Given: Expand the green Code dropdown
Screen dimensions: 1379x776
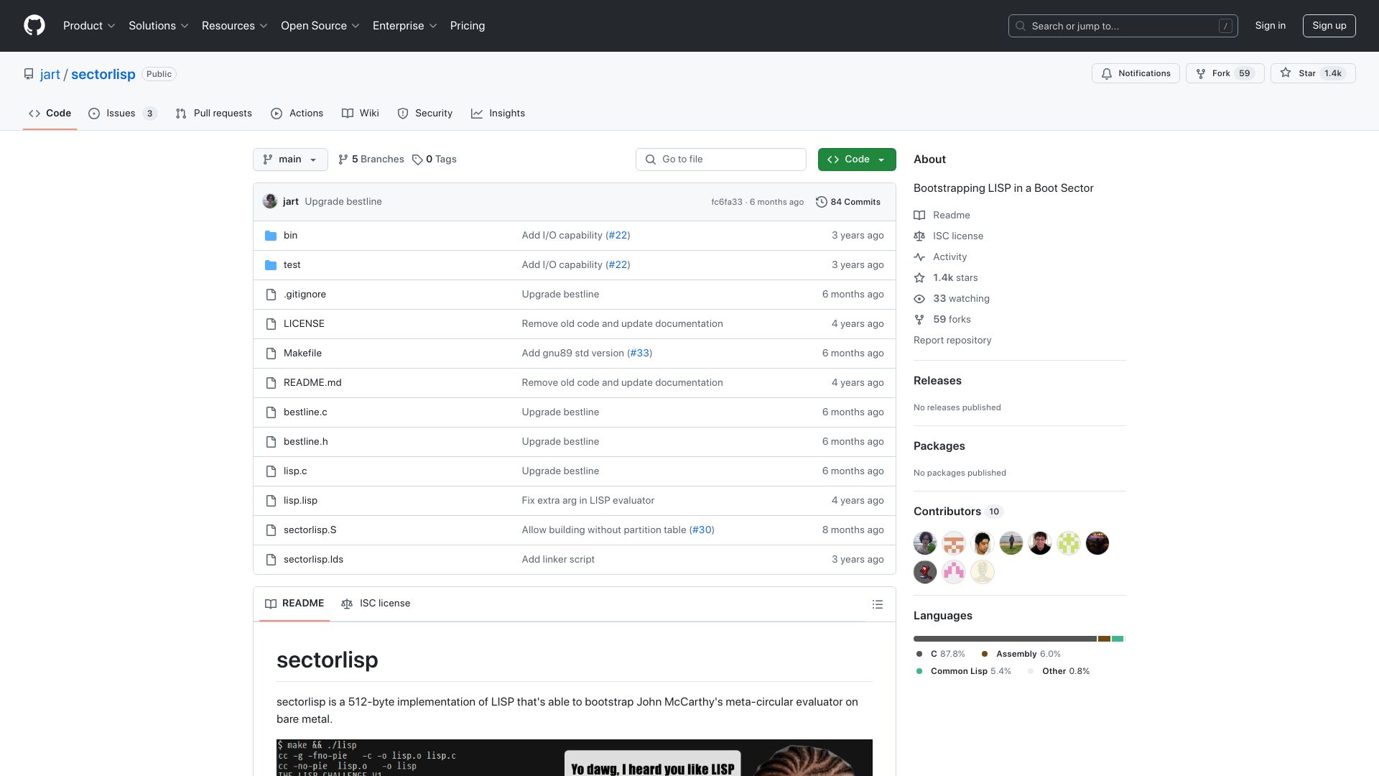Looking at the screenshot, I should point(857,160).
